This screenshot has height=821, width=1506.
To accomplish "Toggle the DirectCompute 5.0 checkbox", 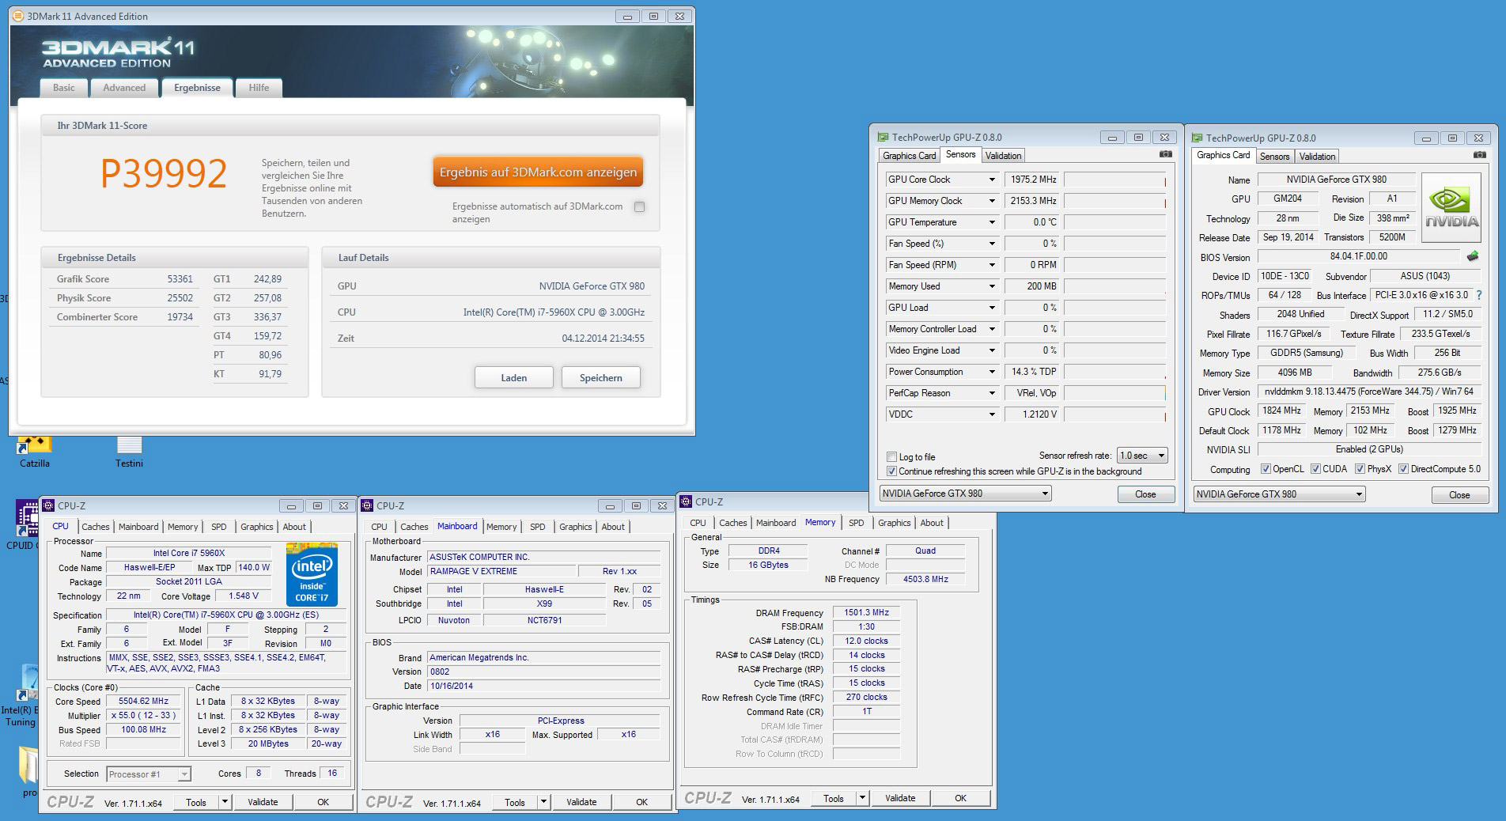I will 1403,469.
